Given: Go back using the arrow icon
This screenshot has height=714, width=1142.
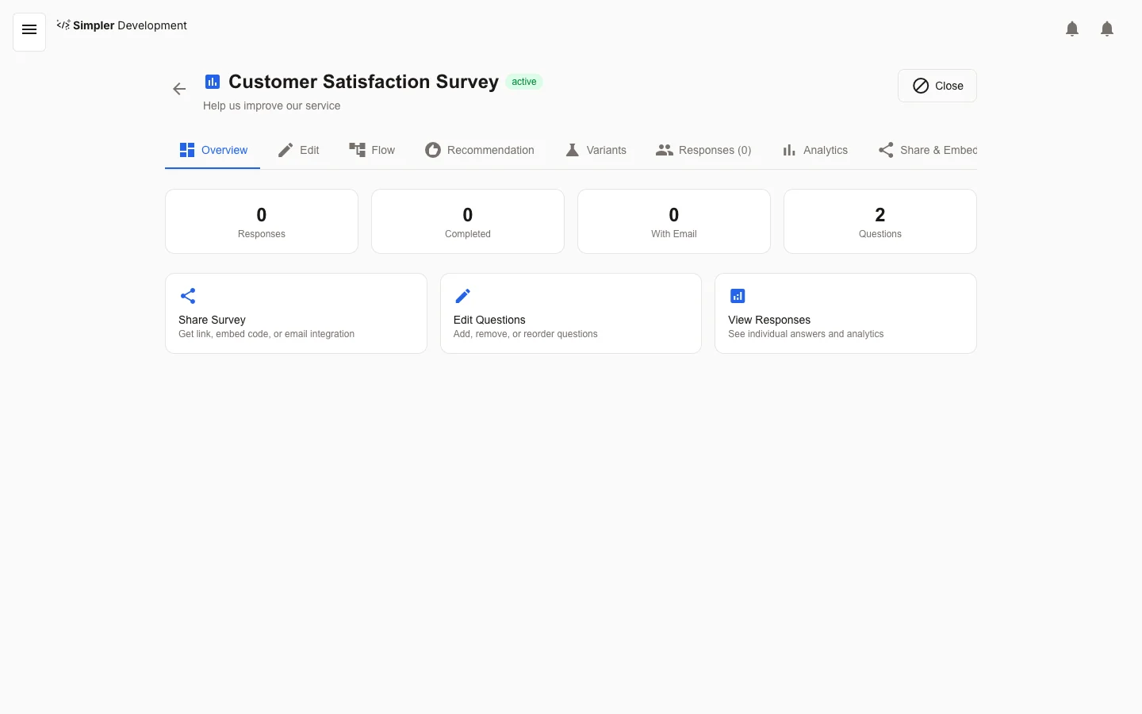Looking at the screenshot, I should [179, 89].
